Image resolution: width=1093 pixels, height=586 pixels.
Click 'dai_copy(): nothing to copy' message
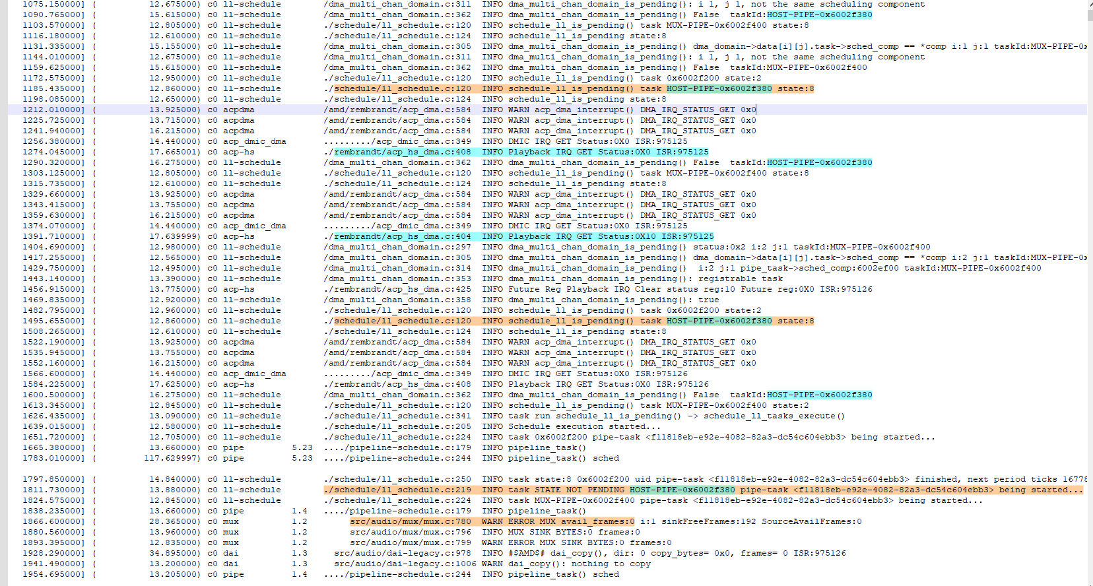pos(580,564)
